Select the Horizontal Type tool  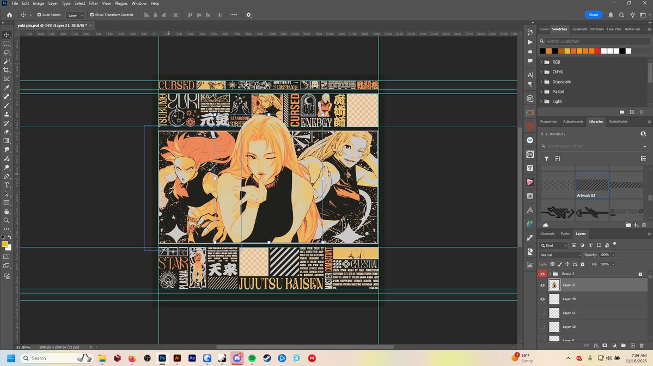(x=7, y=185)
